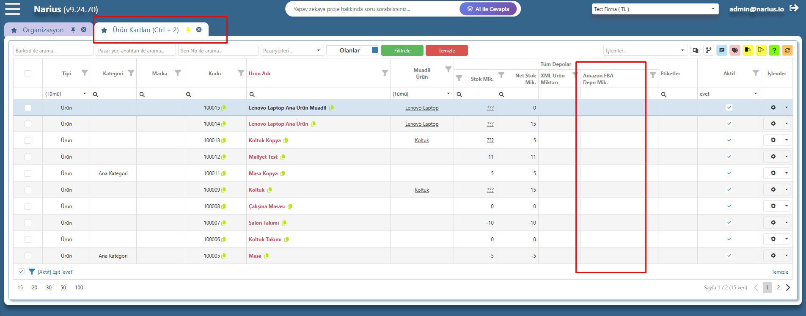Click into the Barkod ile arama field
This screenshot has width=806, height=316.
tap(53, 50)
